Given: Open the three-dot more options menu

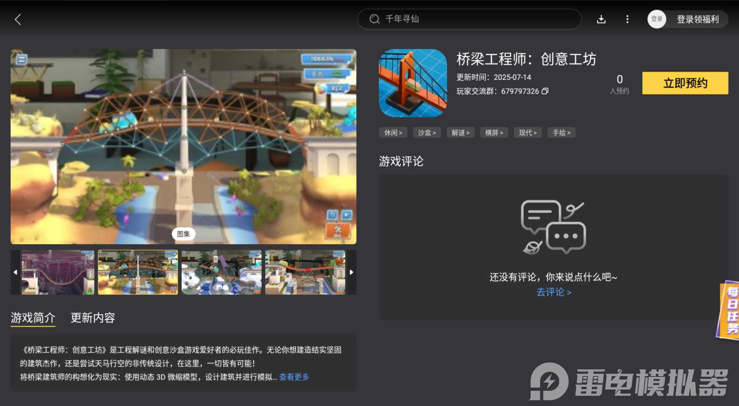Looking at the screenshot, I should 627,19.
